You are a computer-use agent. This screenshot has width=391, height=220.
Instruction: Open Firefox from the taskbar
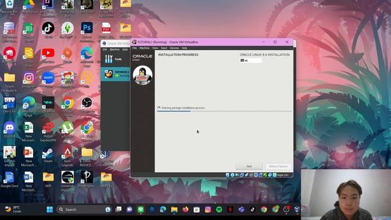click(185, 210)
